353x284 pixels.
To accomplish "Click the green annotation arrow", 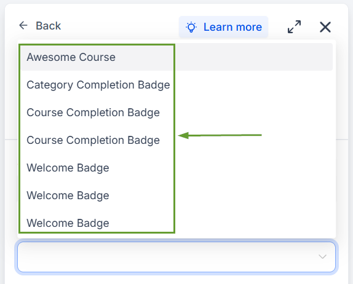I will tap(220, 135).
